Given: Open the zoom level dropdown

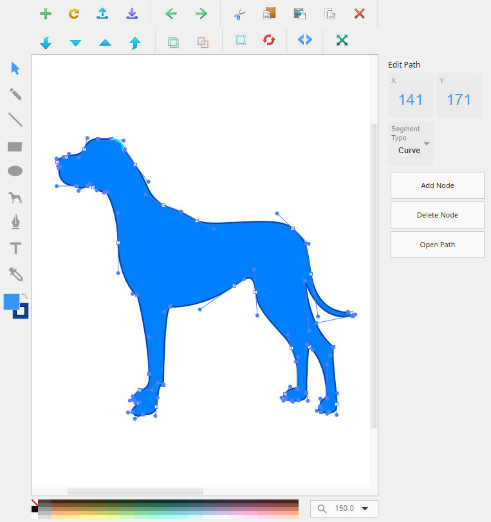Looking at the screenshot, I should click(365, 508).
